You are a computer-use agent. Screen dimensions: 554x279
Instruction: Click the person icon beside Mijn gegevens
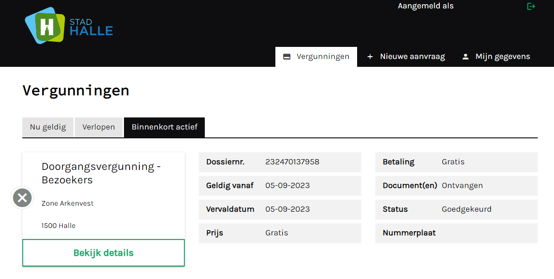point(465,56)
